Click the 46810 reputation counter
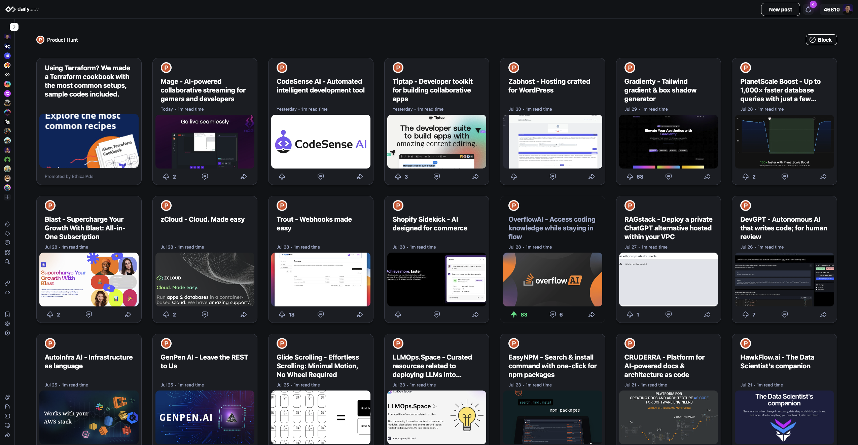Screen dimensions: 858x445 pos(831,9)
